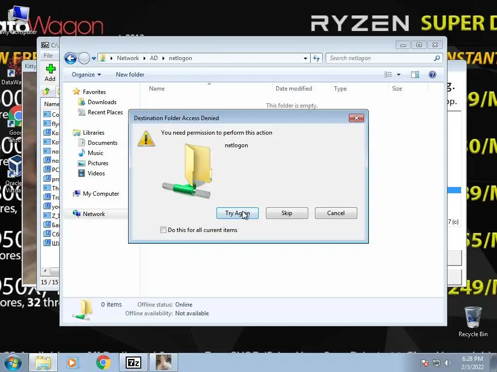
Task: Toggle the preview pane icon
Action: (415, 75)
